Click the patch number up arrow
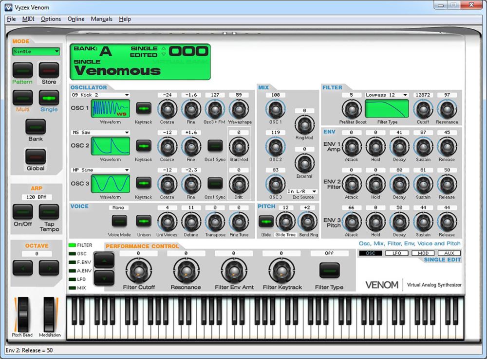 pos(164,48)
